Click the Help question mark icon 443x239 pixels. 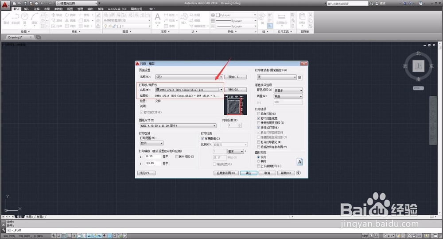(x=421, y=4)
